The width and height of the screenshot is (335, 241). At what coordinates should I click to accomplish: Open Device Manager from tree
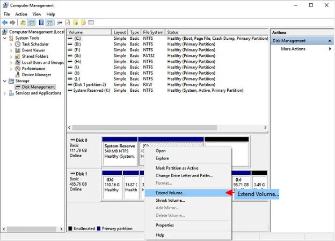pyautogui.click(x=37, y=75)
